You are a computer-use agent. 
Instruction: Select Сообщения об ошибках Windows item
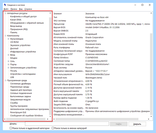click(x=27, y=116)
